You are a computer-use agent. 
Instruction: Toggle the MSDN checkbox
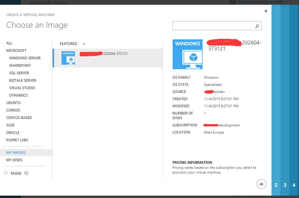coord(6,173)
